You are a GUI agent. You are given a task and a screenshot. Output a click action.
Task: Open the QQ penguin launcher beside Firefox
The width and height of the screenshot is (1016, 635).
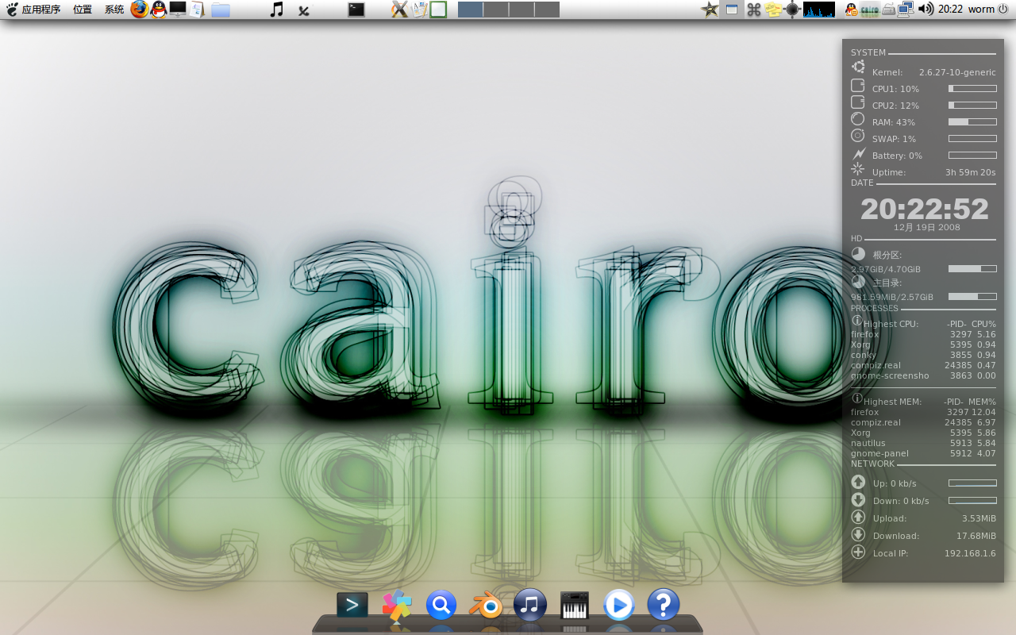pos(159,10)
